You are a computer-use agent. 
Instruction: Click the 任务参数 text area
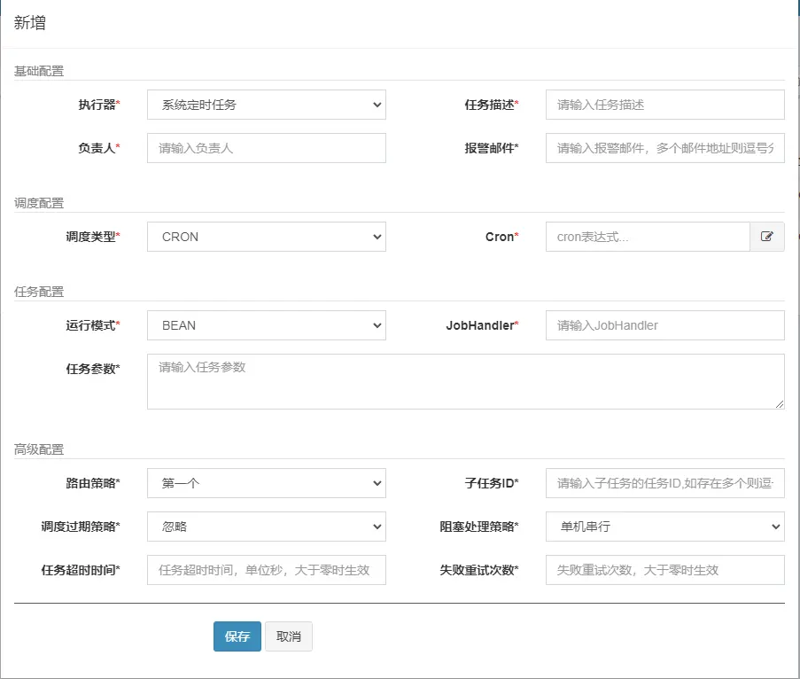(465, 381)
